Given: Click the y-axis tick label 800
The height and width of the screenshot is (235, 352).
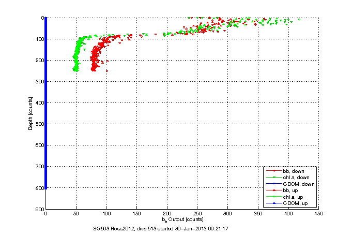Looking at the screenshot, I should [x=40, y=188].
